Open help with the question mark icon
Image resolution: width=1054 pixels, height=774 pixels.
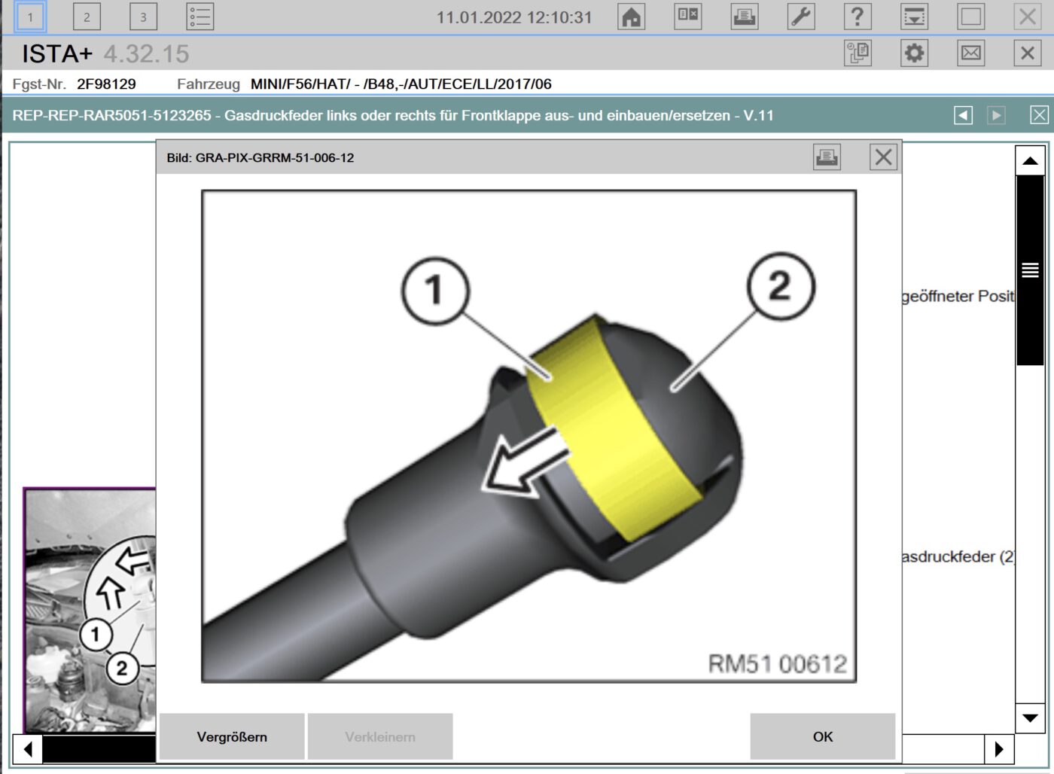point(857,17)
